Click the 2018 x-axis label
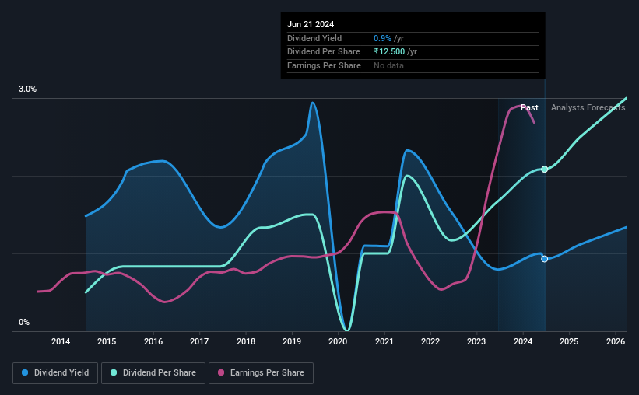This screenshot has width=639, height=395. (x=246, y=341)
